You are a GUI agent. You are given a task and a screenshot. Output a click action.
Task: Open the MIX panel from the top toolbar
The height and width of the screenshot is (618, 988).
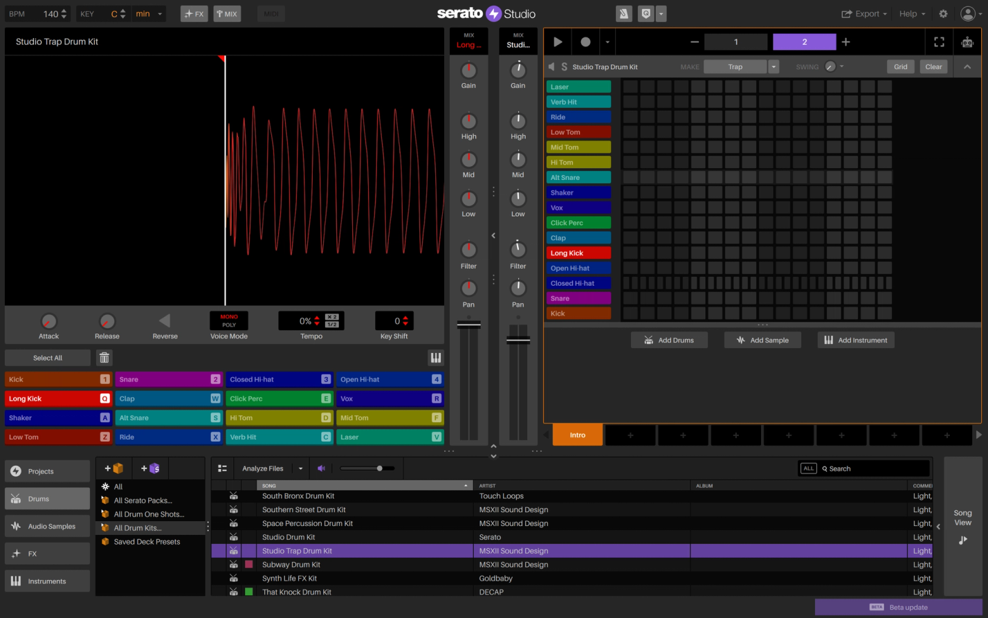coord(227,13)
